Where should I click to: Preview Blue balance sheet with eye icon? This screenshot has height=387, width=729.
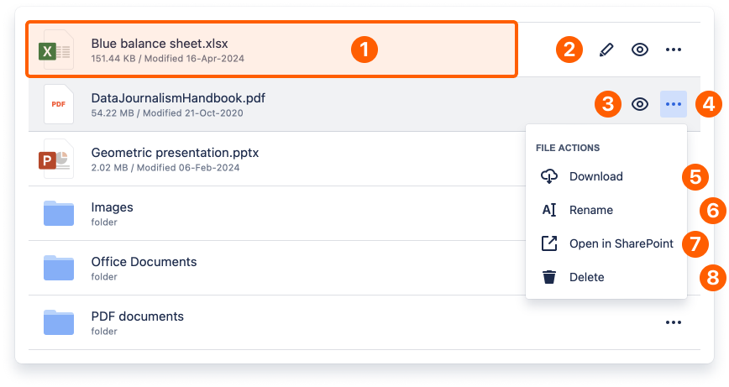click(640, 50)
